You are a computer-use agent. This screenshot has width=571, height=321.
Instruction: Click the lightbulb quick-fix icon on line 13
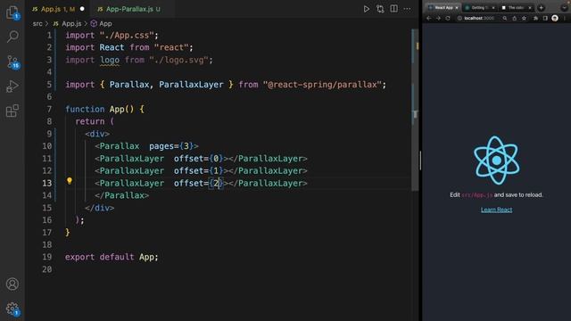(70, 180)
